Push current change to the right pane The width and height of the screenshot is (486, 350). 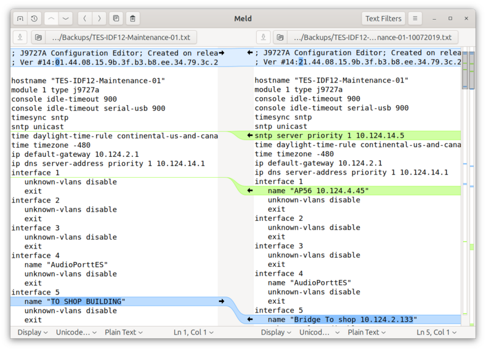[99, 18]
